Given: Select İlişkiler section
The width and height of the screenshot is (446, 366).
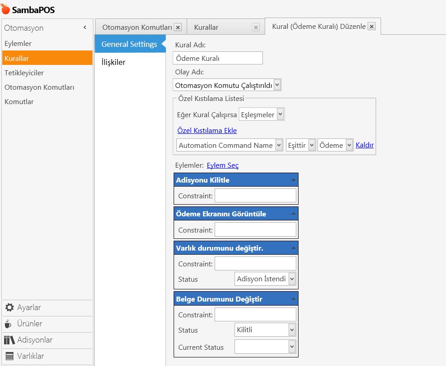Looking at the screenshot, I should click(x=113, y=62).
